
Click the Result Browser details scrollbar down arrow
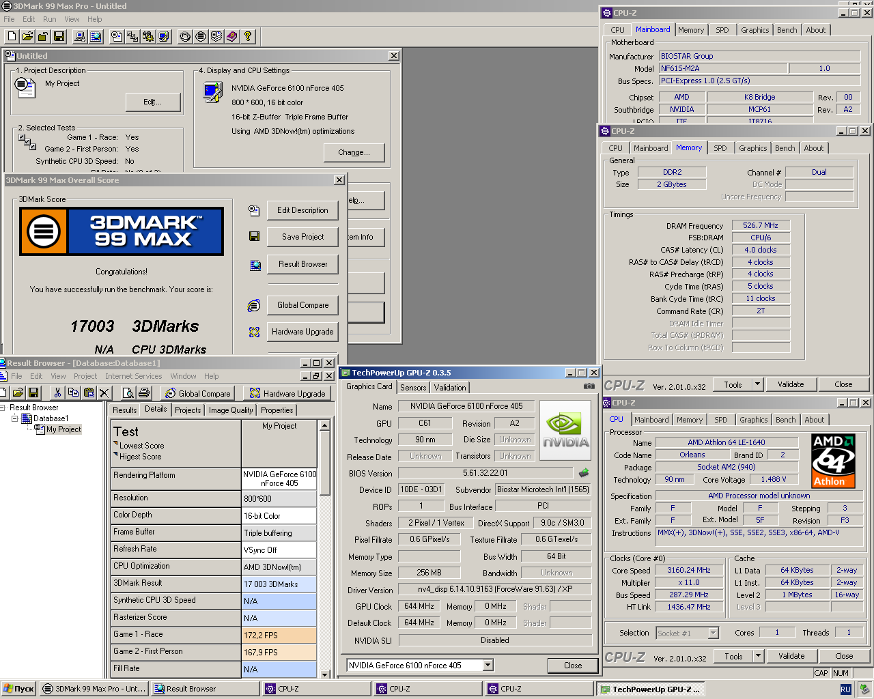tap(325, 674)
